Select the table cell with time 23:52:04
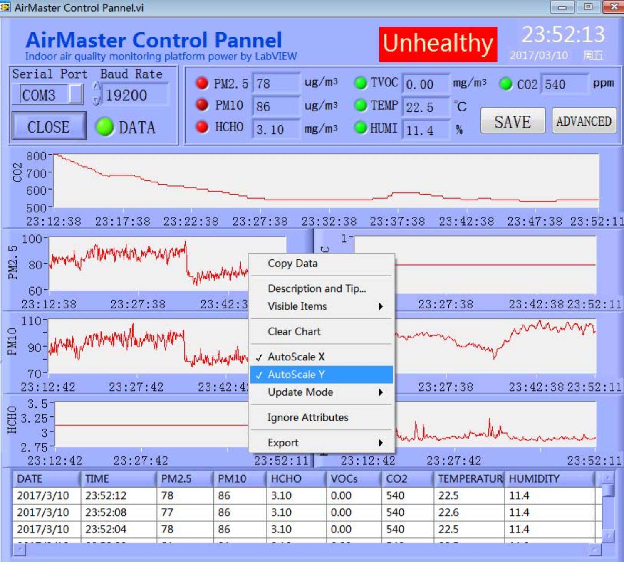 (x=119, y=529)
